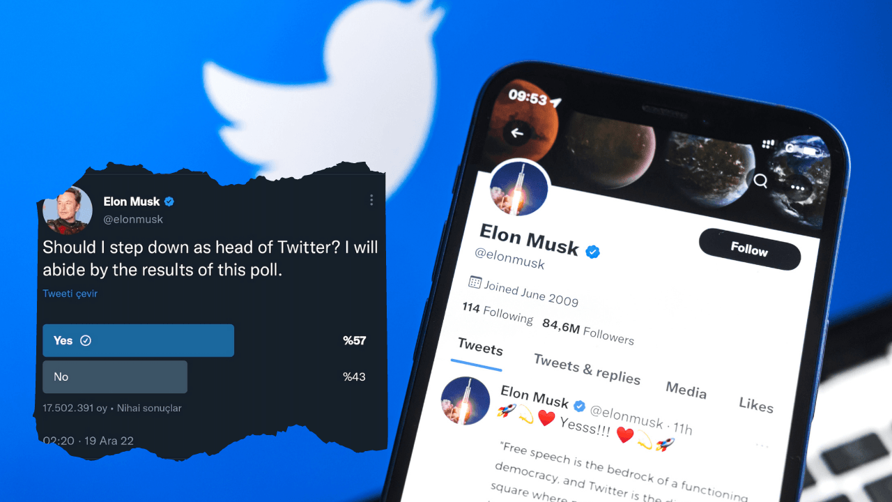Screen dimensions: 892x502
Task: Expand the tweet menu via the ellipsis on phone
Action: (x=764, y=444)
